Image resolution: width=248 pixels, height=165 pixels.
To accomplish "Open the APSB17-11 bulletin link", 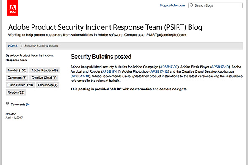I will [x=111, y=71].
